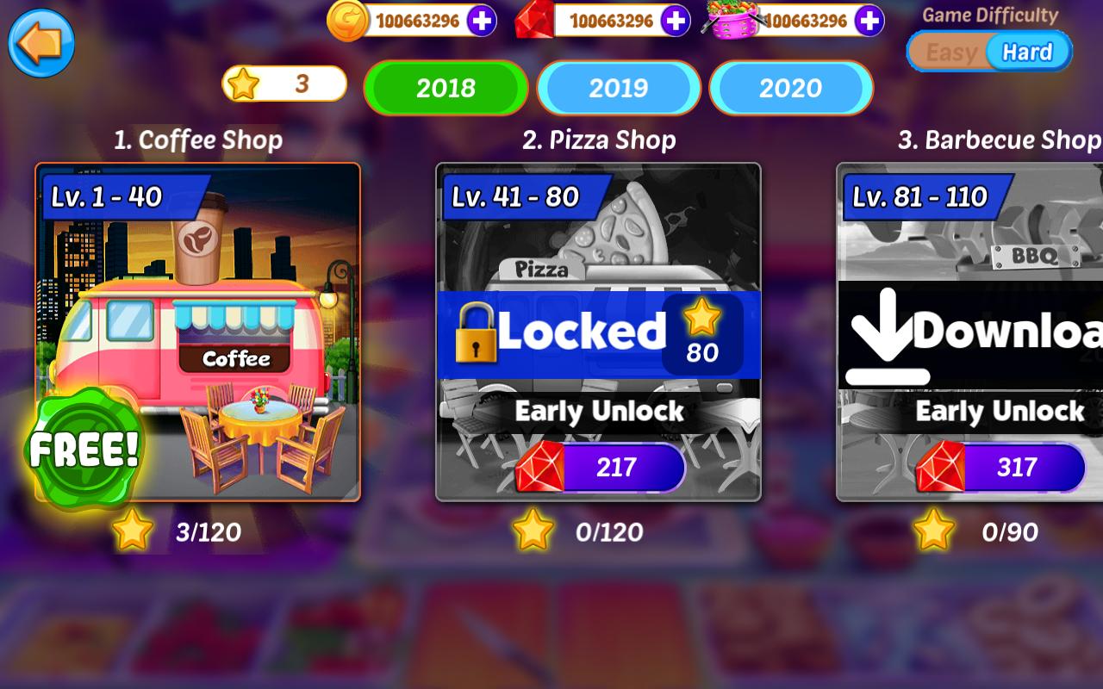This screenshot has width=1103, height=689.
Task: Unlock Barbecue Shop early for 317 gems
Action: tap(1000, 468)
